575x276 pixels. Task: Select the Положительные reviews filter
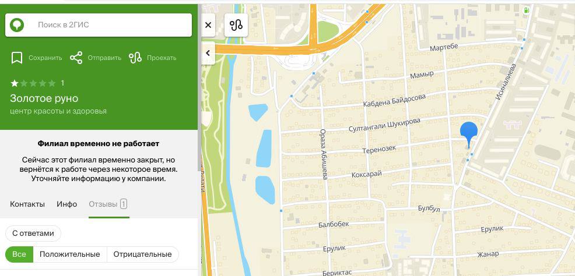[x=69, y=254]
